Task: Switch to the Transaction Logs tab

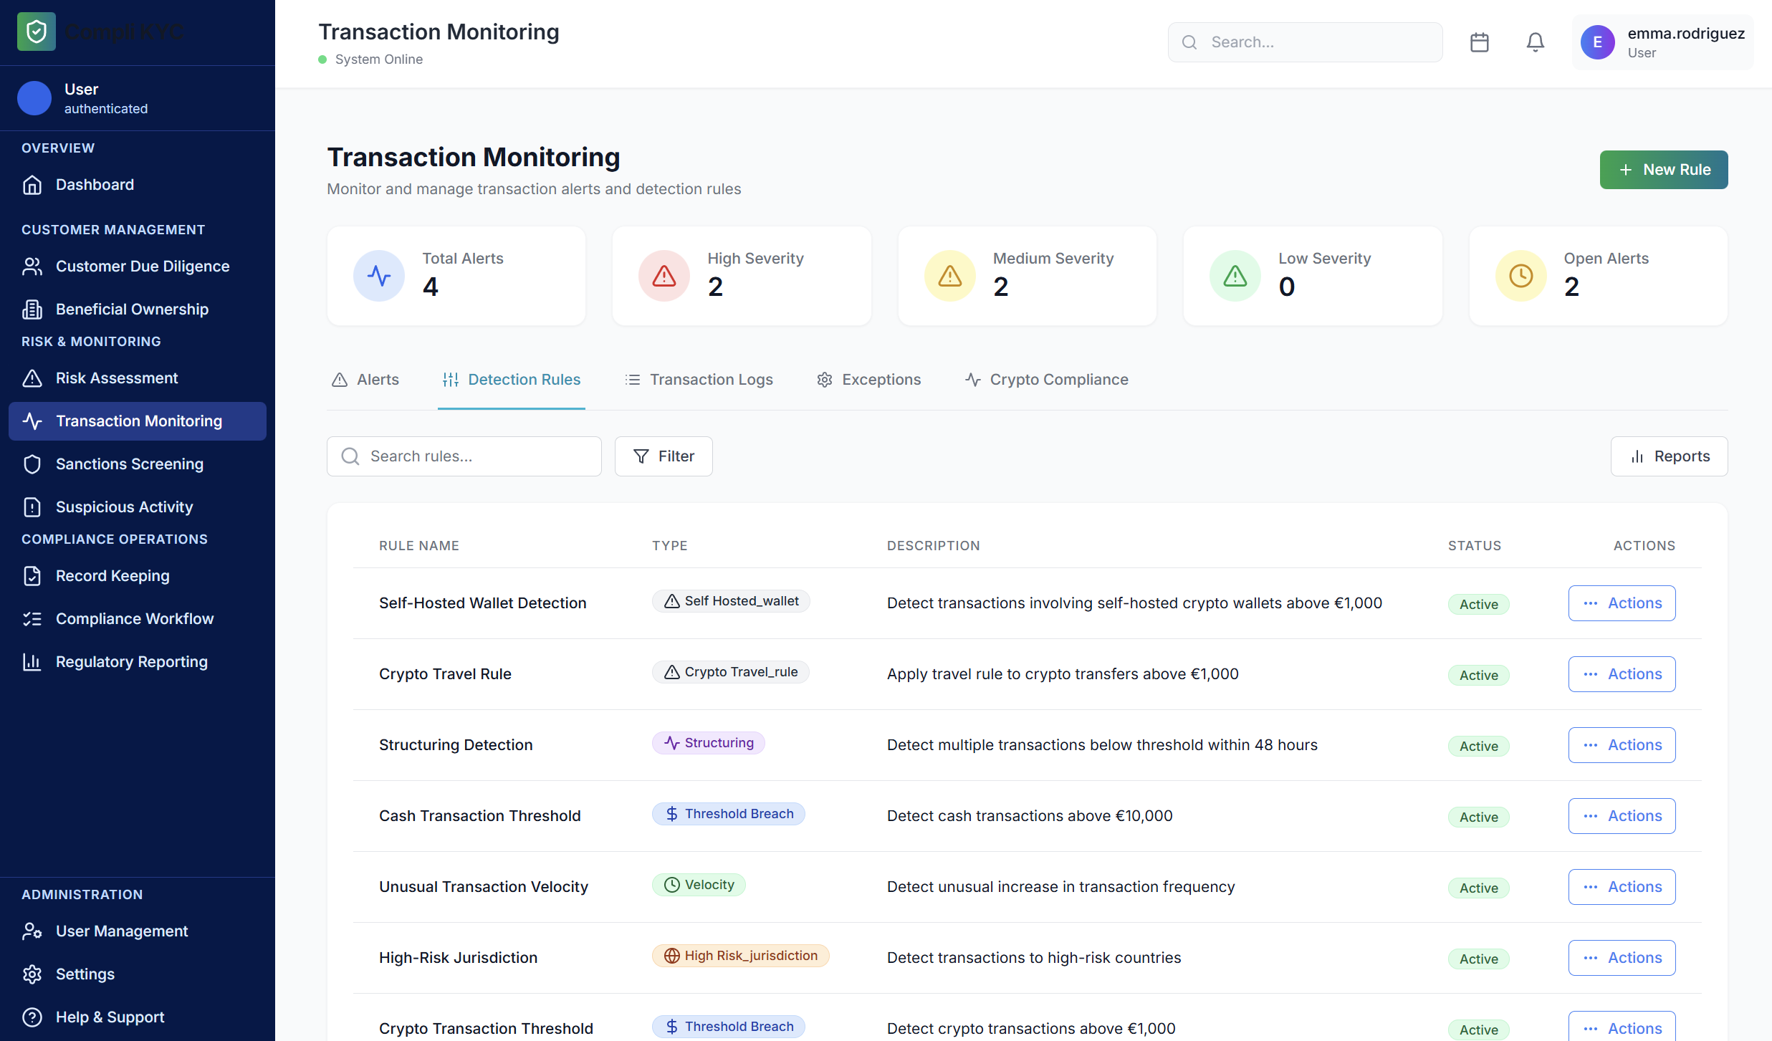Action: [711, 379]
